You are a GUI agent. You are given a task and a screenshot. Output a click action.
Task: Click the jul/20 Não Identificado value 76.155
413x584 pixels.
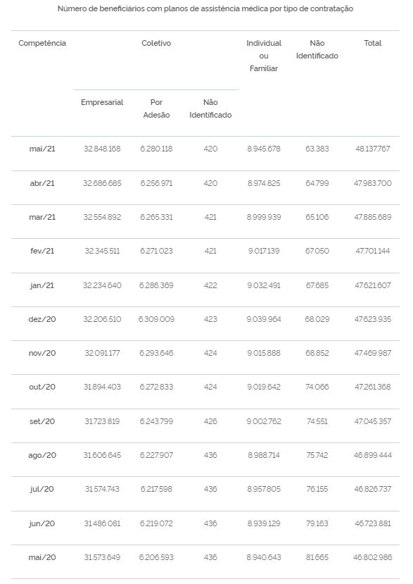click(x=317, y=489)
